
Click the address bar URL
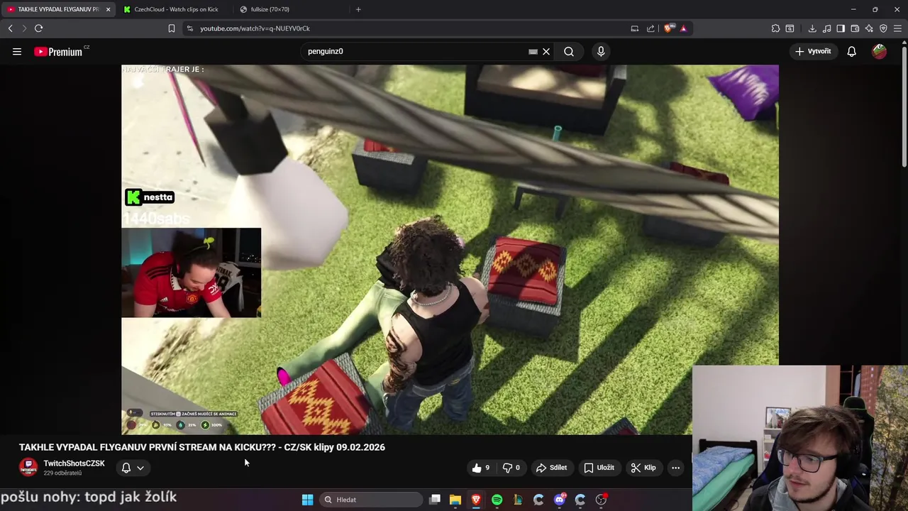point(255,28)
